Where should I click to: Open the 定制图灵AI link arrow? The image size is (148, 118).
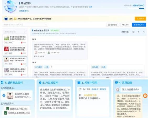[x=24, y=11]
